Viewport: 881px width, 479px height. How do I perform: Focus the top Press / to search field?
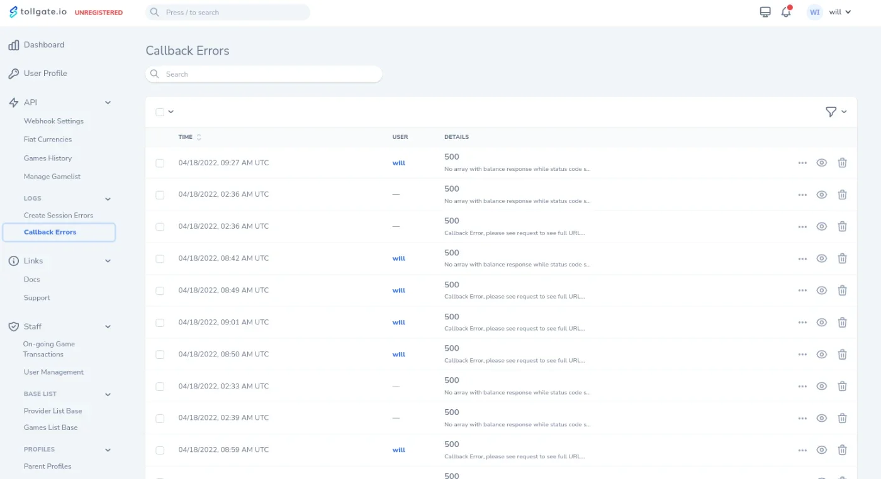tap(228, 12)
